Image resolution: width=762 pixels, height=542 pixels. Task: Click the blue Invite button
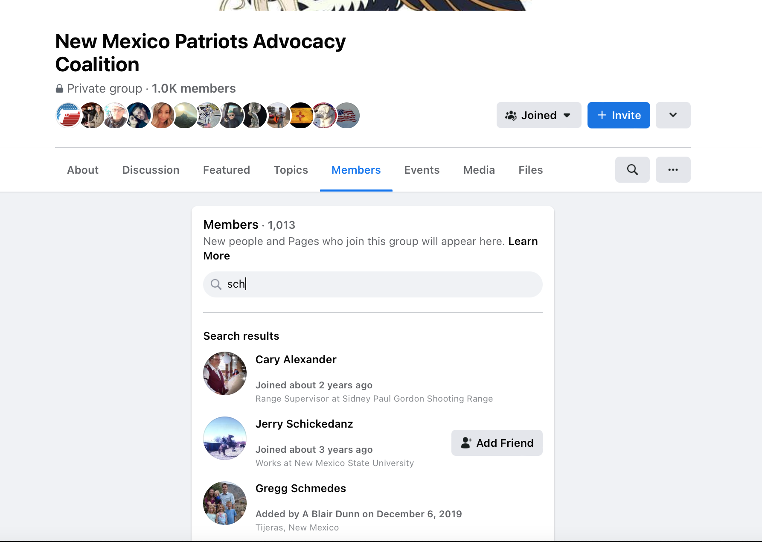(619, 115)
